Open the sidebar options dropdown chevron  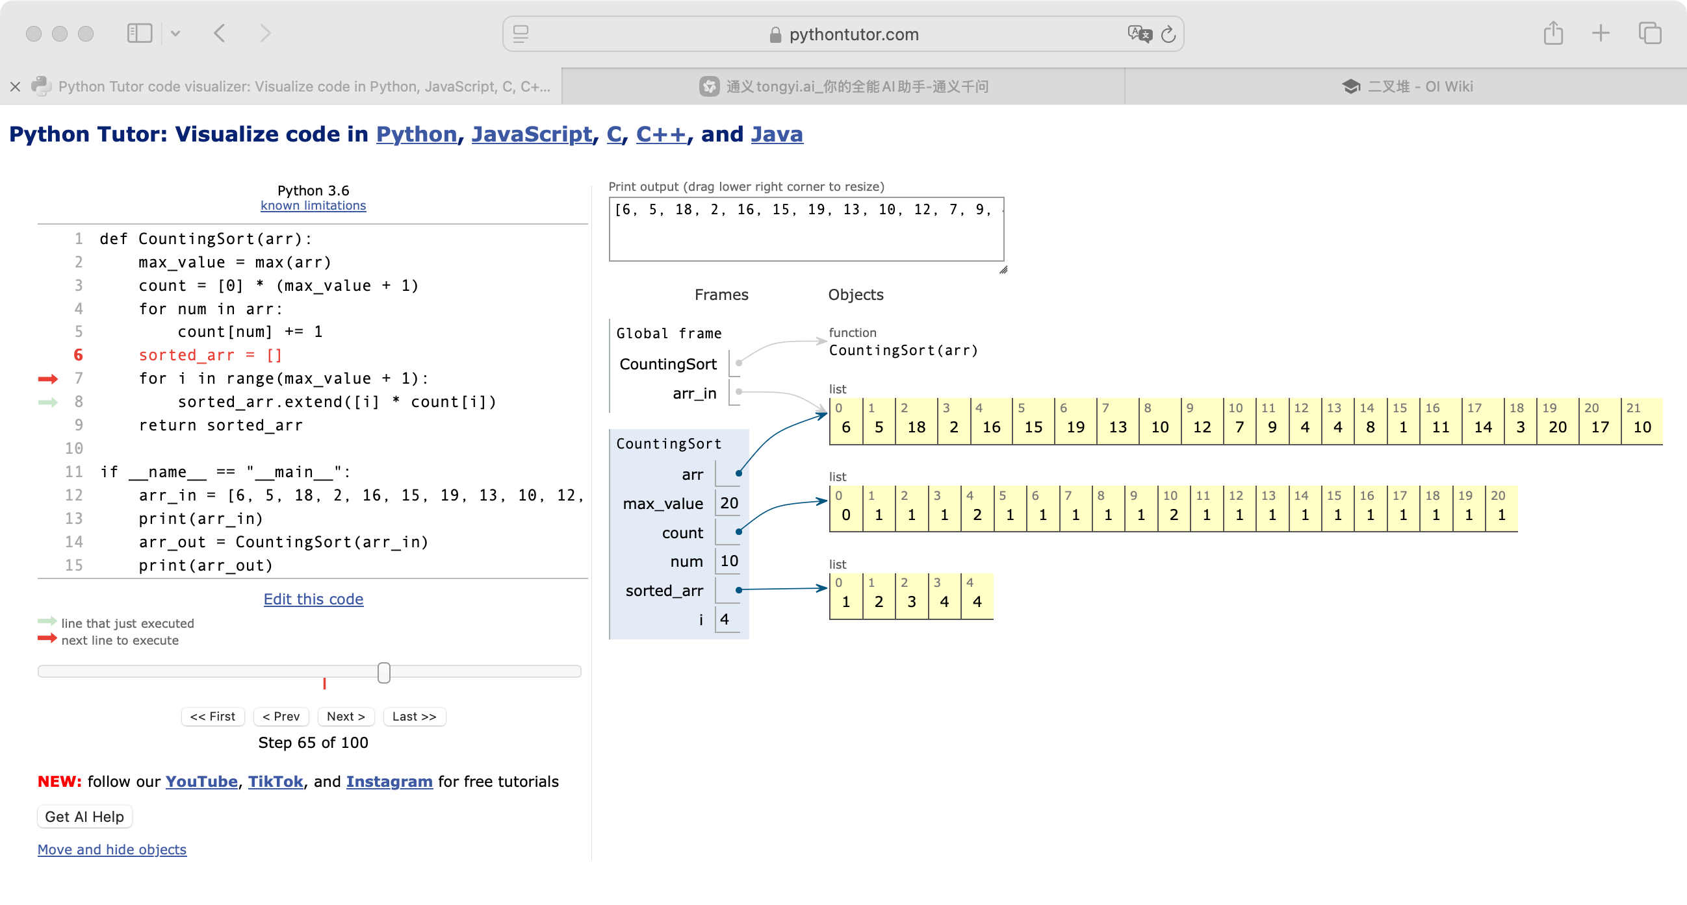click(175, 33)
